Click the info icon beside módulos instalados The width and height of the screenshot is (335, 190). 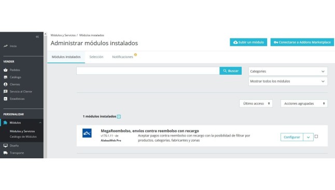(x=119, y=117)
